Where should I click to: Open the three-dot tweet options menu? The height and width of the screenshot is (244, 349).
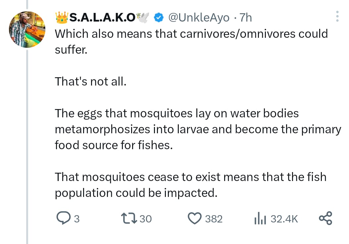337,16
